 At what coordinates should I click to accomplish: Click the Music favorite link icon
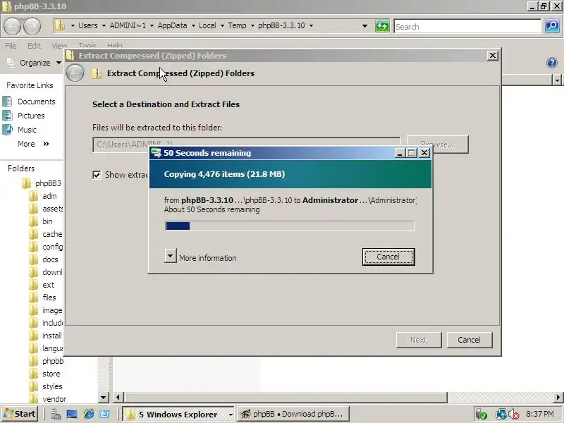coord(7,130)
